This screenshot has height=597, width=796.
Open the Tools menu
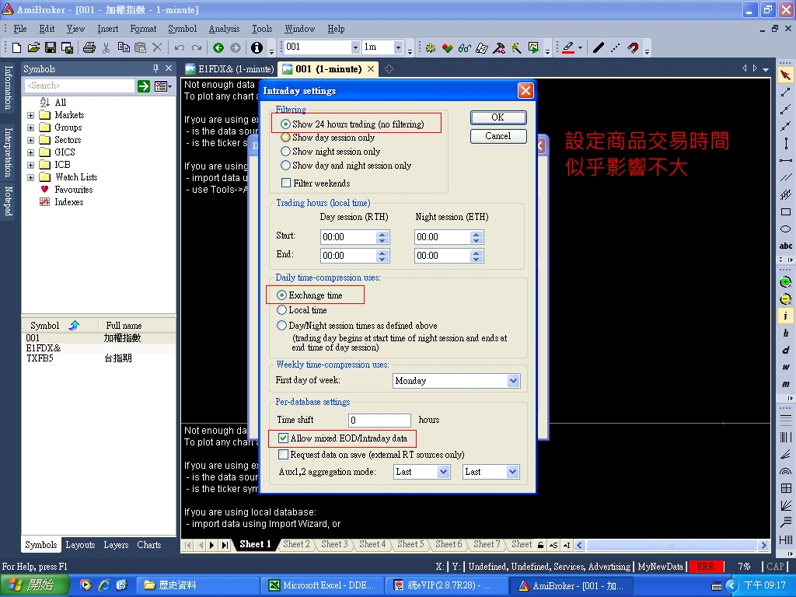pyautogui.click(x=262, y=29)
